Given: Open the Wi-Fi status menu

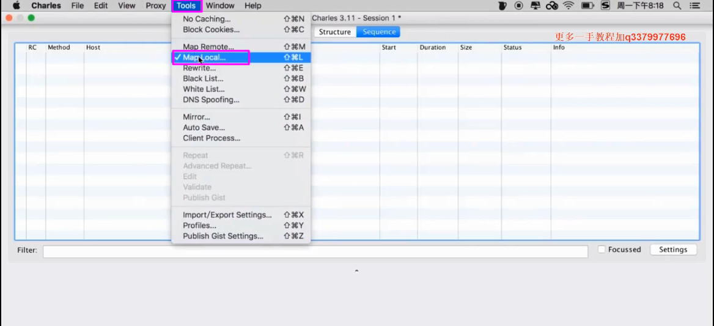Looking at the screenshot, I should click(x=569, y=6).
